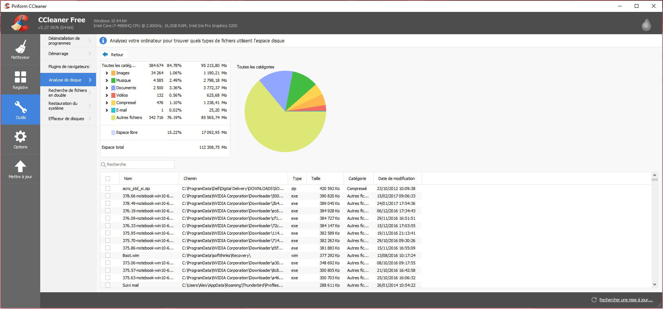Click the Documents blue color square
This screenshot has height=309, width=663.
click(x=113, y=88)
